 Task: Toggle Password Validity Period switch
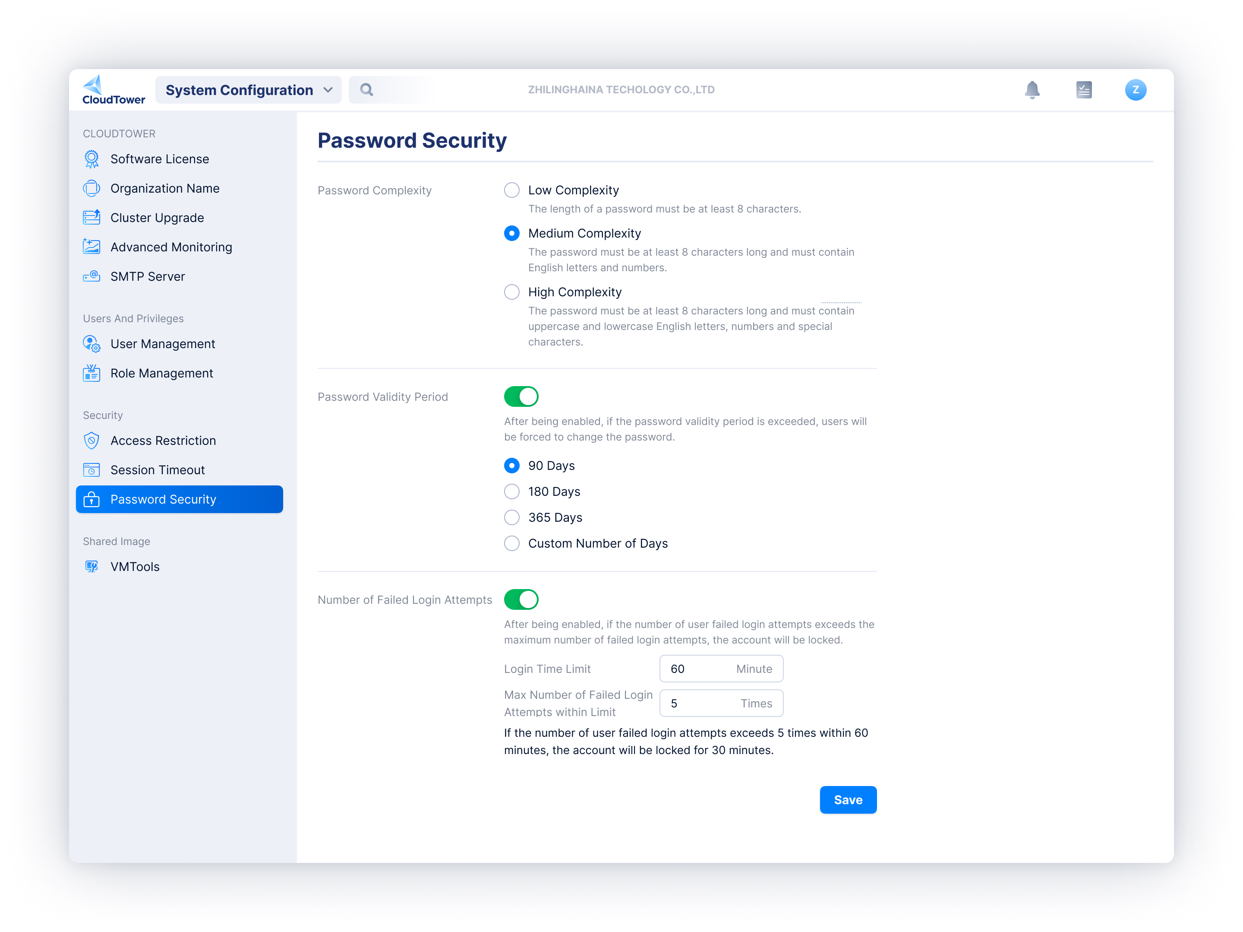pos(521,396)
